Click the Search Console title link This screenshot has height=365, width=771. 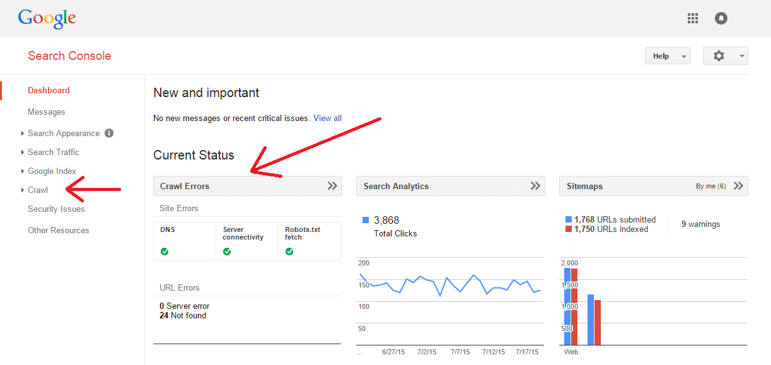point(69,56)
